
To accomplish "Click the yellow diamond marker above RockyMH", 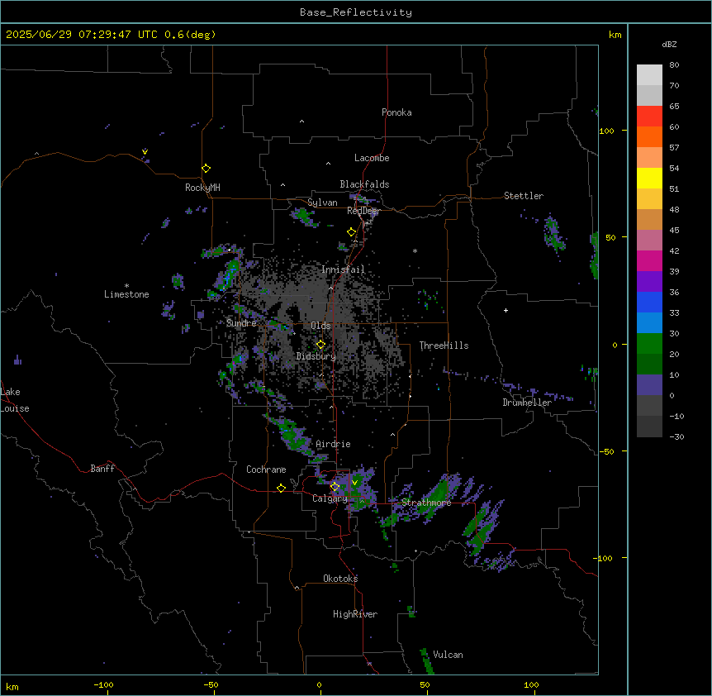I will (x=206, y=169).
